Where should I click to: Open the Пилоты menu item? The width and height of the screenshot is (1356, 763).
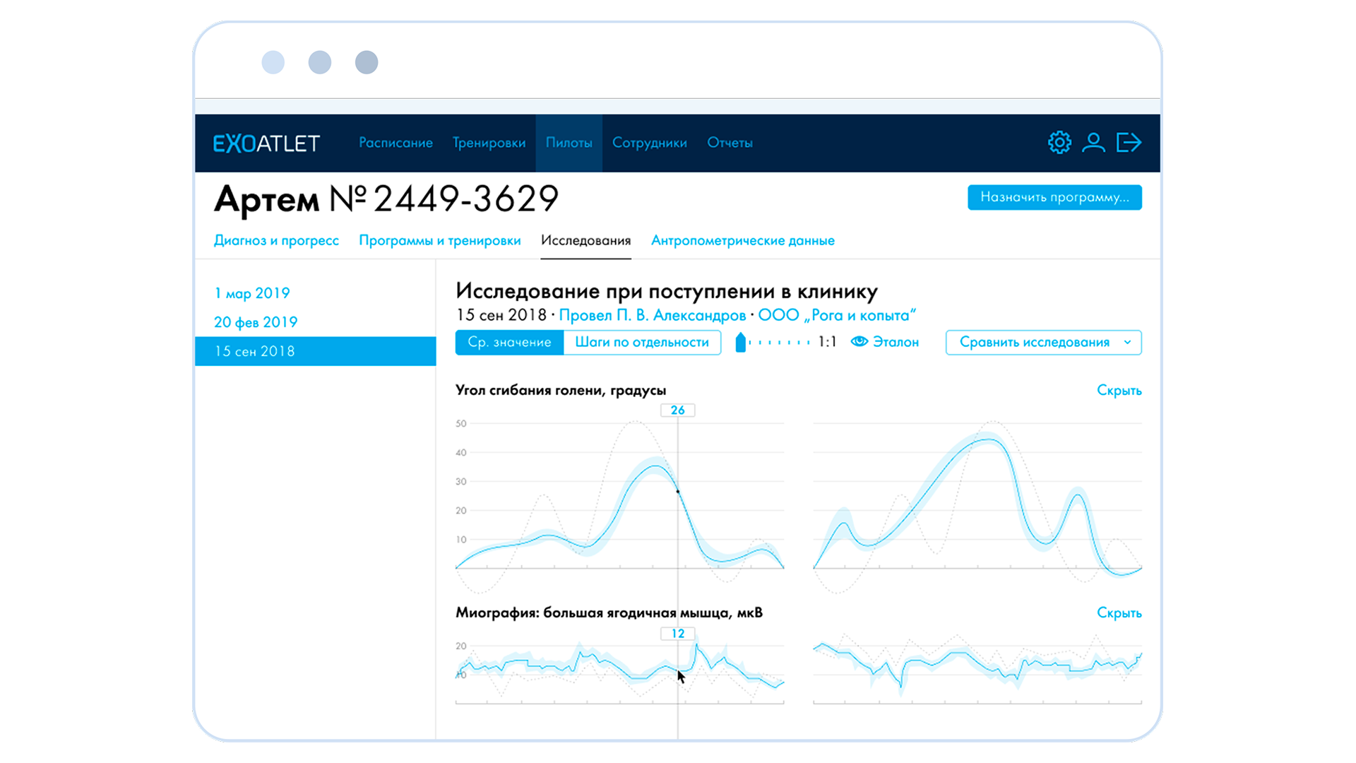569,143
